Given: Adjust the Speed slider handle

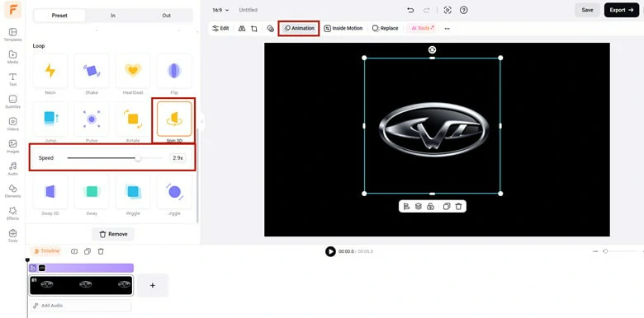Looking at the screenshot, I should (x=138, y=158).
